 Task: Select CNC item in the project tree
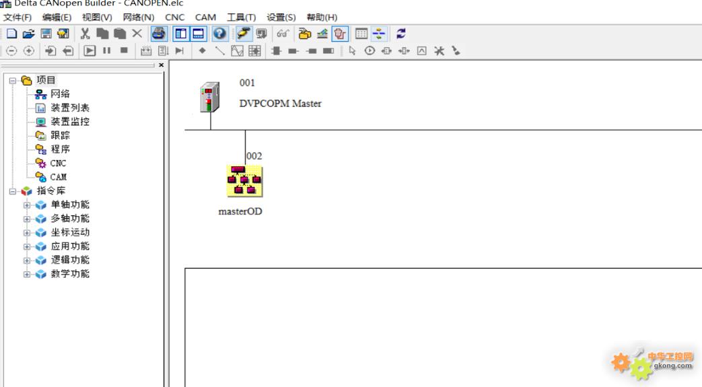pyautogui.click(x=58, y=163)
